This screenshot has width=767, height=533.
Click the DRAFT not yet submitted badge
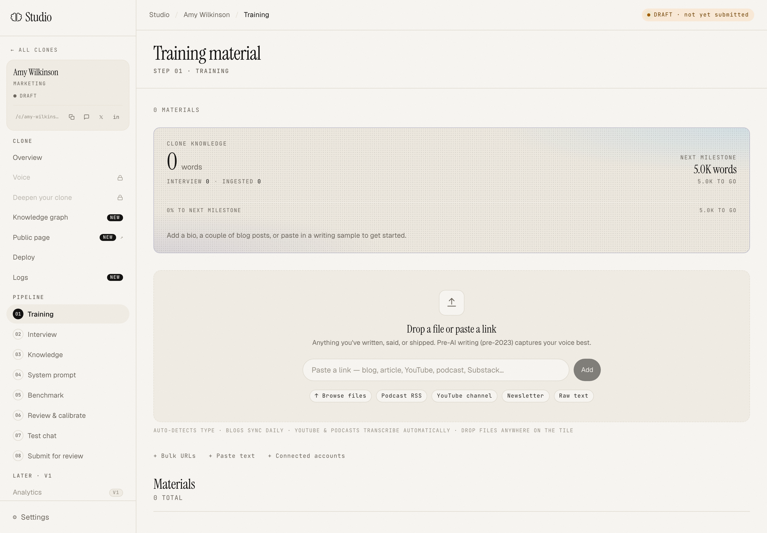point(697,15)
